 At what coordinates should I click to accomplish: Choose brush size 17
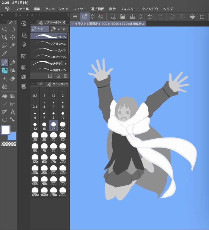(x=54, y=126)
